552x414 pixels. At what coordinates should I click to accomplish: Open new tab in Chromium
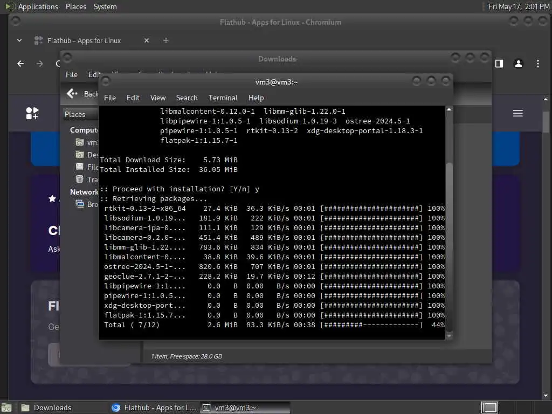166,40
